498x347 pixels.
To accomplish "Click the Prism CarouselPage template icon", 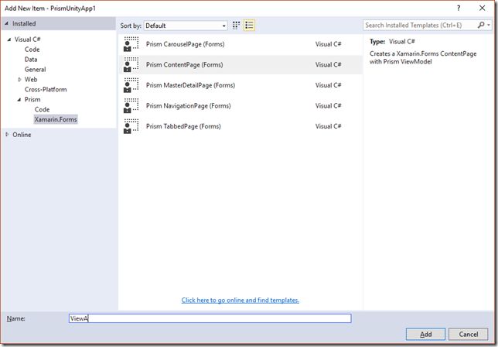I will pos(131,44).
